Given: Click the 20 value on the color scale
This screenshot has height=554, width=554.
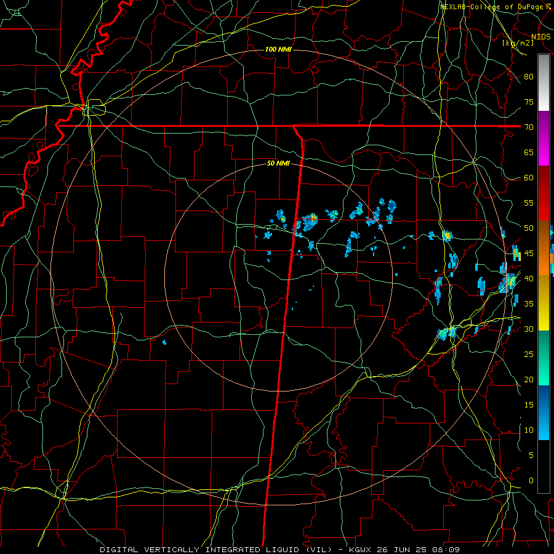Looking at the screenshot, I should [x=529, y=379].
